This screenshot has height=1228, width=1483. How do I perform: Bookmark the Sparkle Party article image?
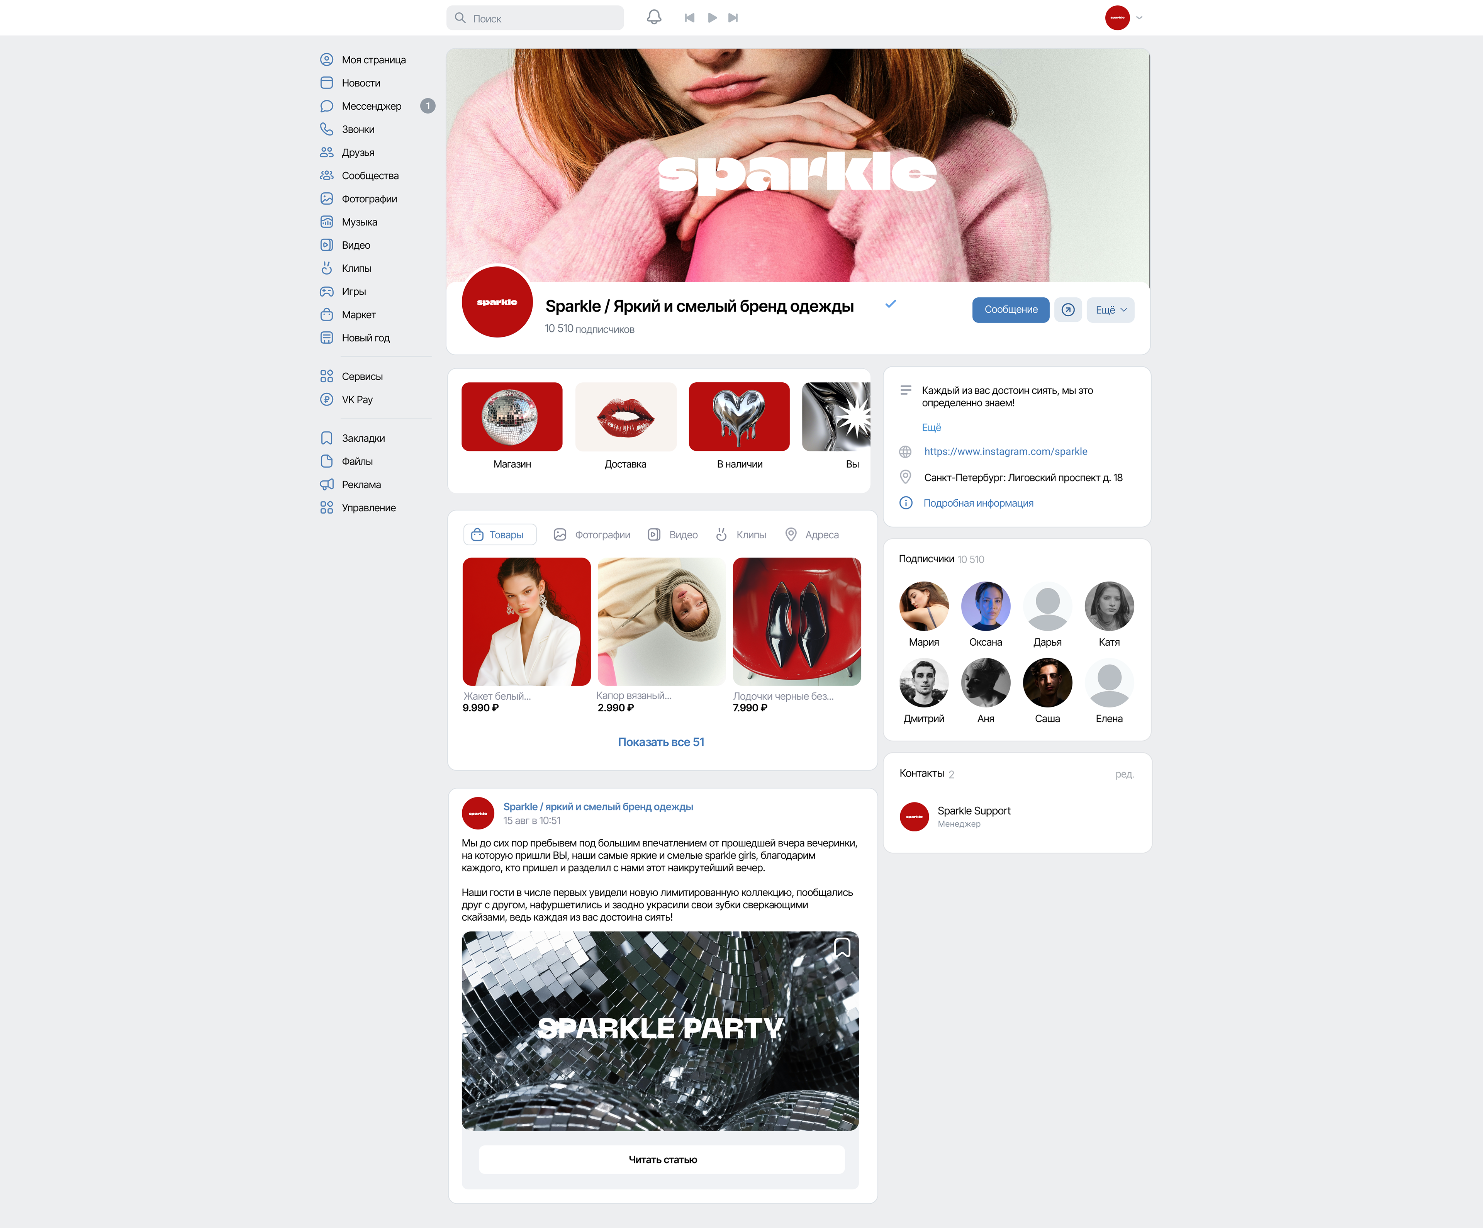coord(842,948)
